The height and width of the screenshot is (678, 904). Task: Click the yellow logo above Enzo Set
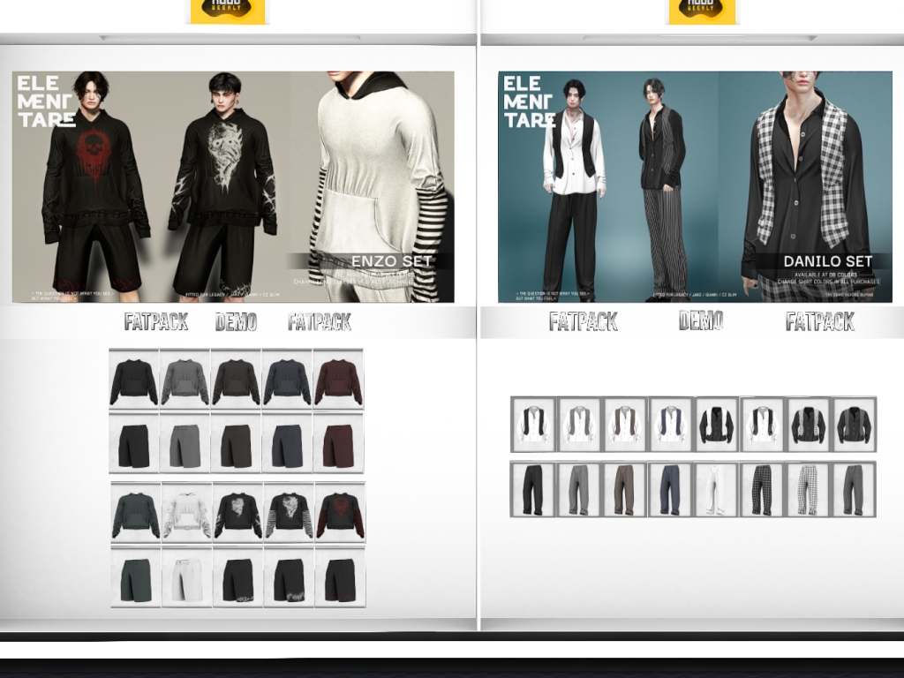[x=227, y=11]
